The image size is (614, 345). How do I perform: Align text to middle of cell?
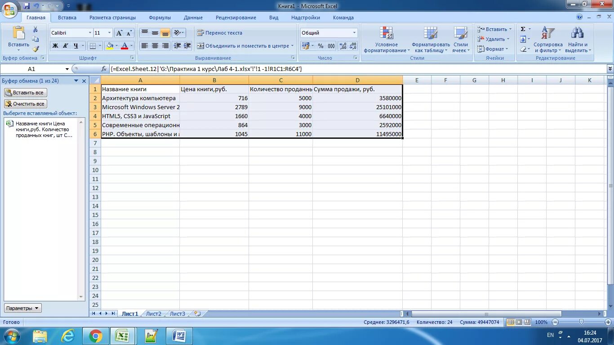coord(155,33)
